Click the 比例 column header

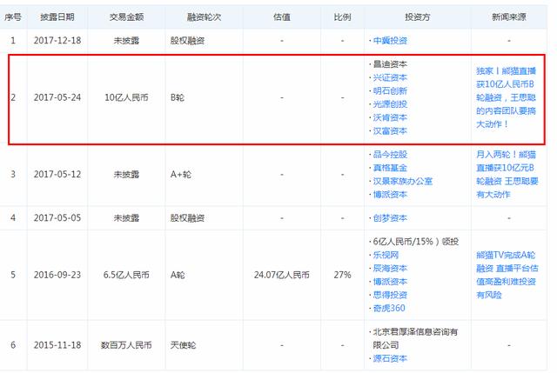pos(342,17)
